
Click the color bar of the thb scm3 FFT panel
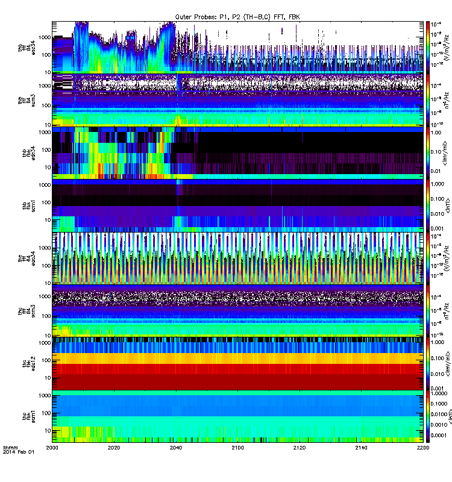click(x=427, y=100)
